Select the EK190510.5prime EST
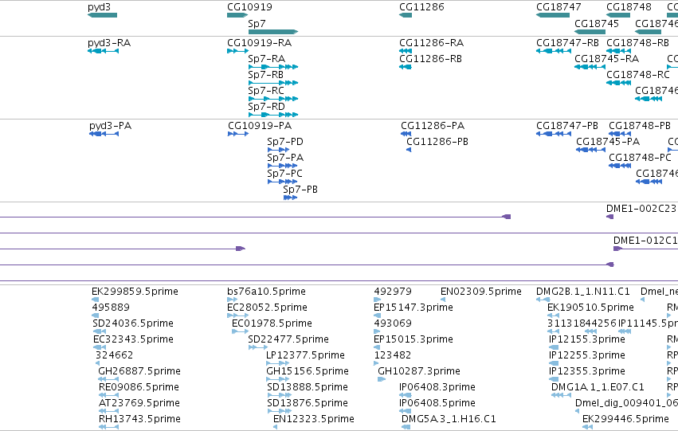This screenshot has height=431, width=678. click(554, 315)
